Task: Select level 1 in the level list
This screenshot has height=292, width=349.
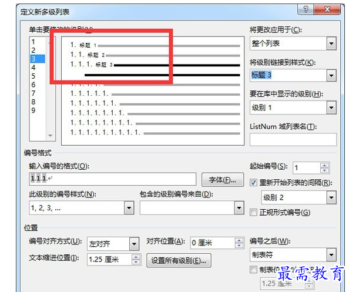Action: coord(33,42)
